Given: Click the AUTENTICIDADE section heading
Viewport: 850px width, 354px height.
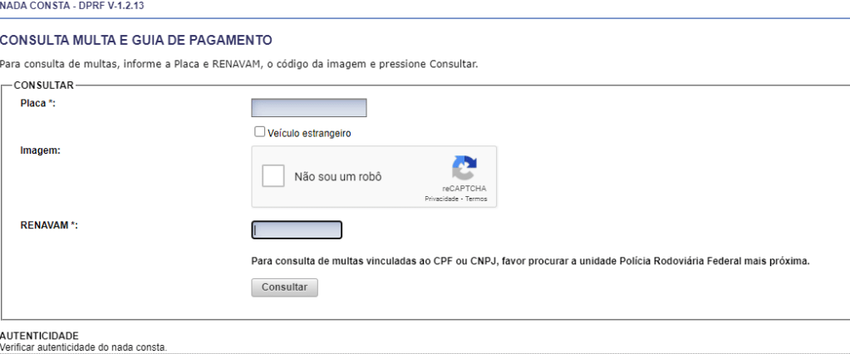Looking at the screenshot, I should tap(39, 336).
